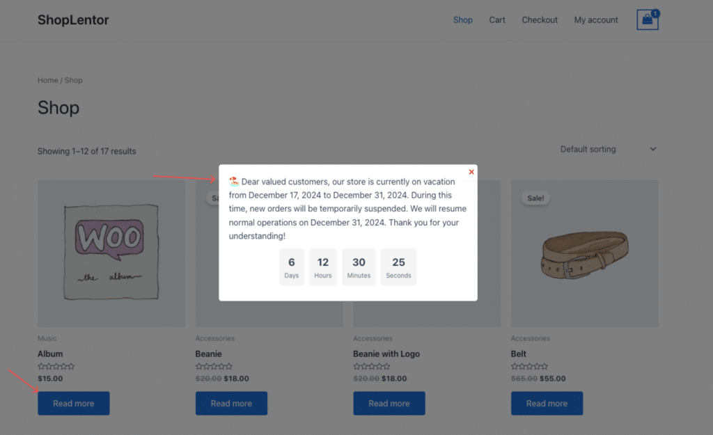Click the star rating under Album

[56, 367]
